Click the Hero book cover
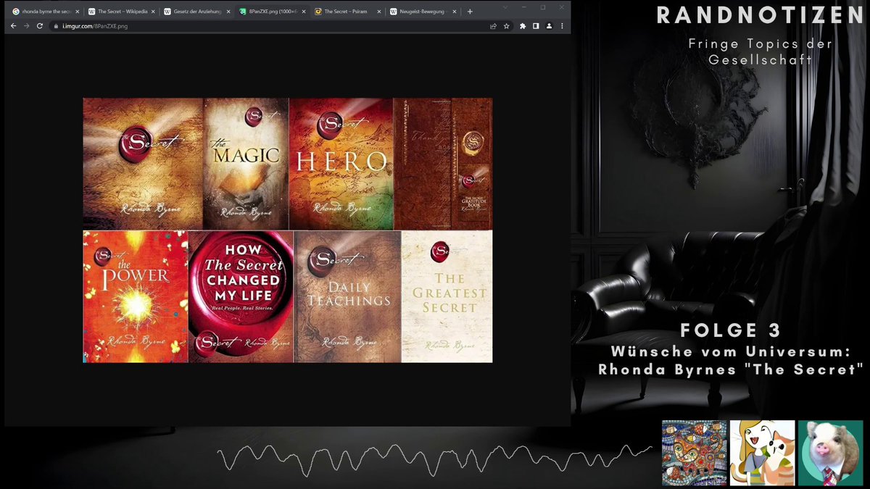The image size is (870, 489). (341, 164)
